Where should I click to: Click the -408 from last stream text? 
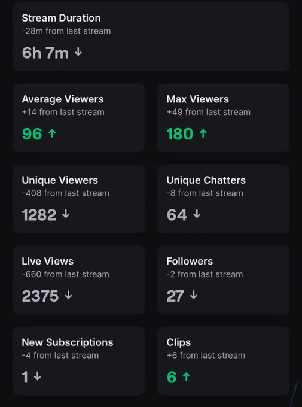(66, 193)
